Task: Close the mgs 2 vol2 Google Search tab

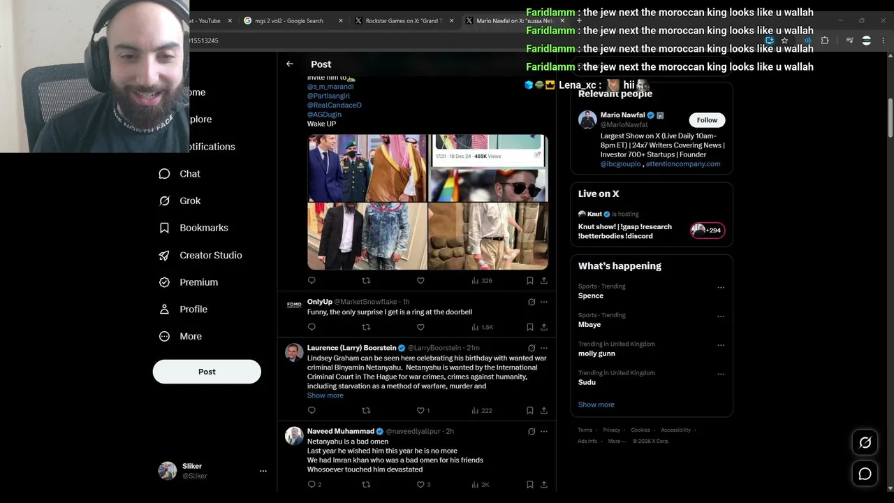Action: (x=341, y=21)
